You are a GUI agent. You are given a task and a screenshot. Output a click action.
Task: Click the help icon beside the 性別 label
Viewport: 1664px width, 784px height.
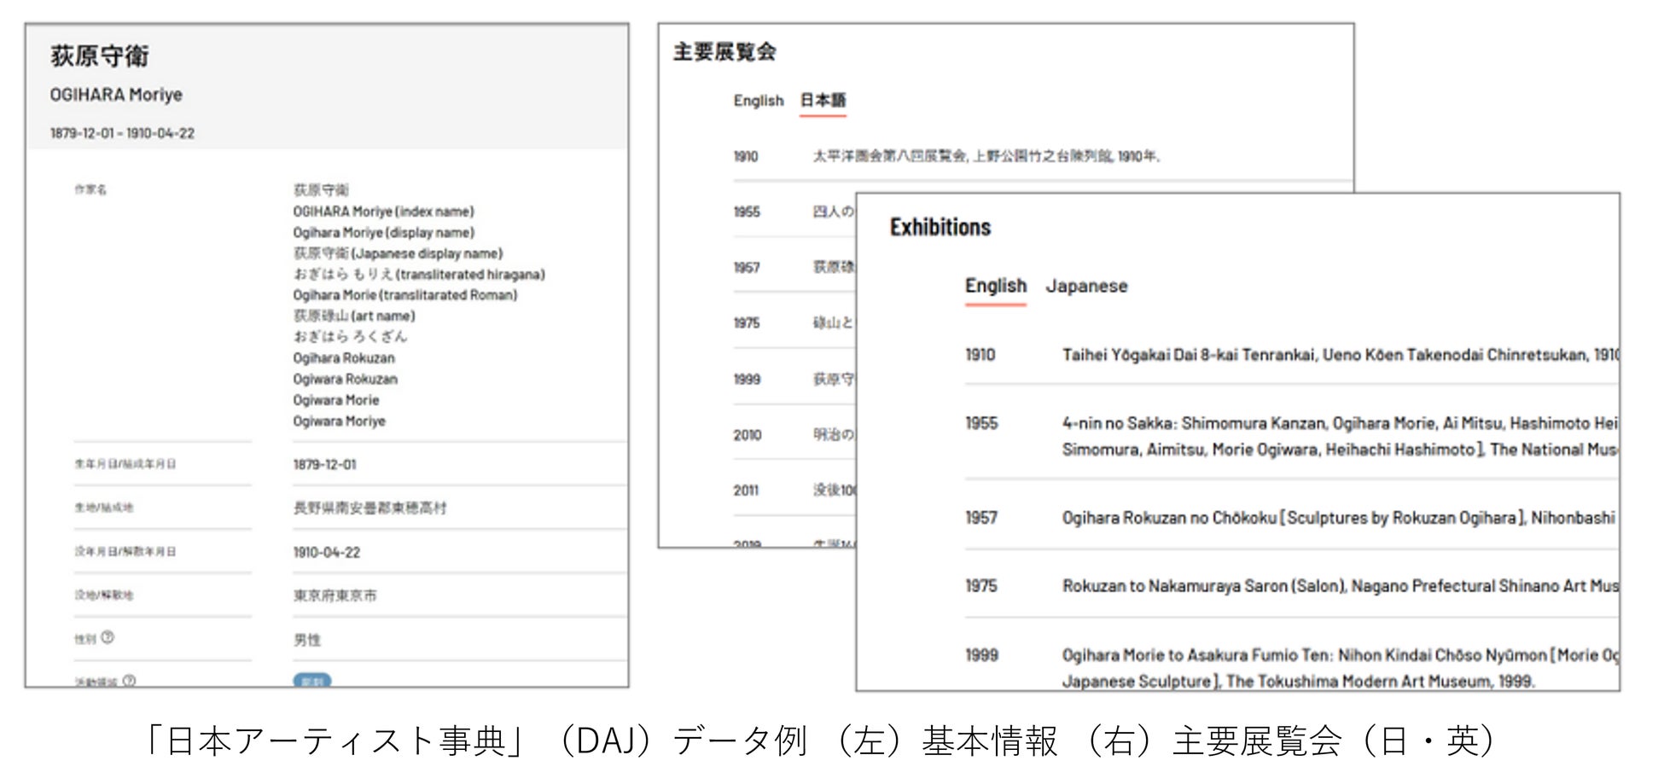(108, 637)
